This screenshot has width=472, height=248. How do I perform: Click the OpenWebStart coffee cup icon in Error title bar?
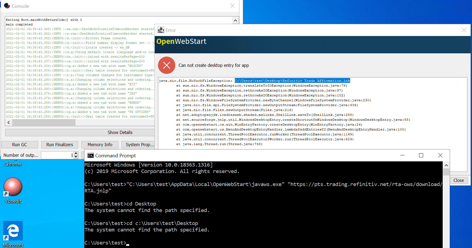(161, 30)
